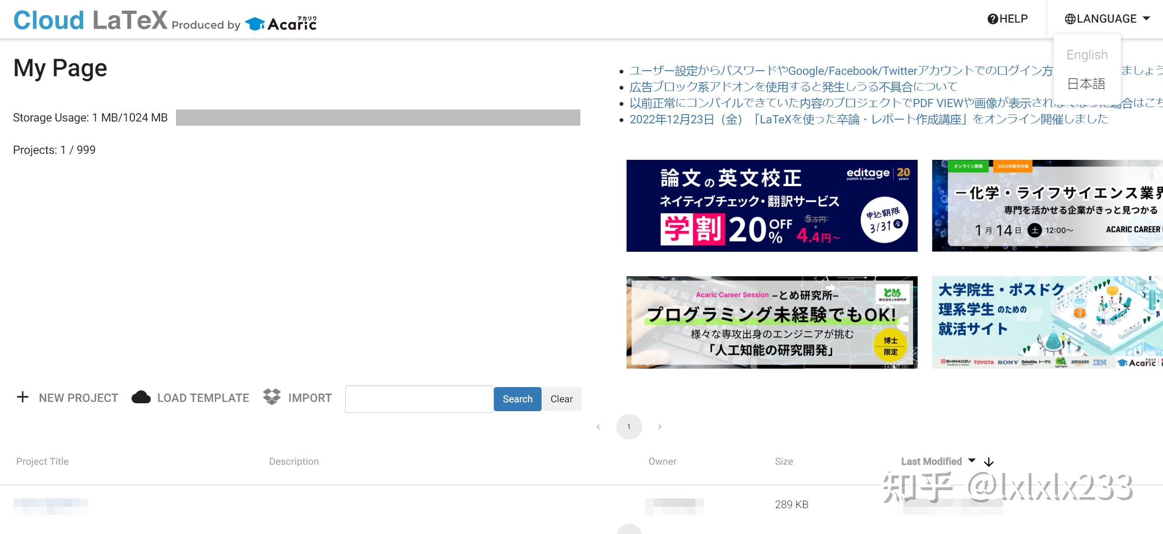Click the Search button
Image resolution: width=1163 pixels, height=534 pixels.
[x=518, y=399]
